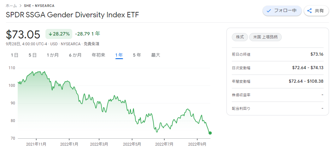
Task: Open the 免責条項 disclaimer link
Action: (x=91, y=44)
